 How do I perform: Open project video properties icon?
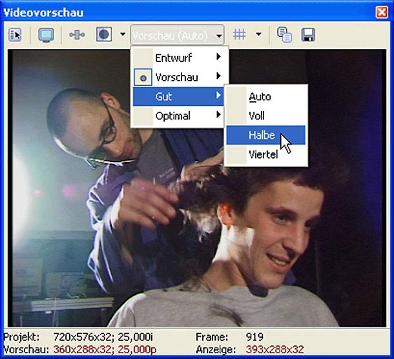pyautogui.click(x=15, y=35)
